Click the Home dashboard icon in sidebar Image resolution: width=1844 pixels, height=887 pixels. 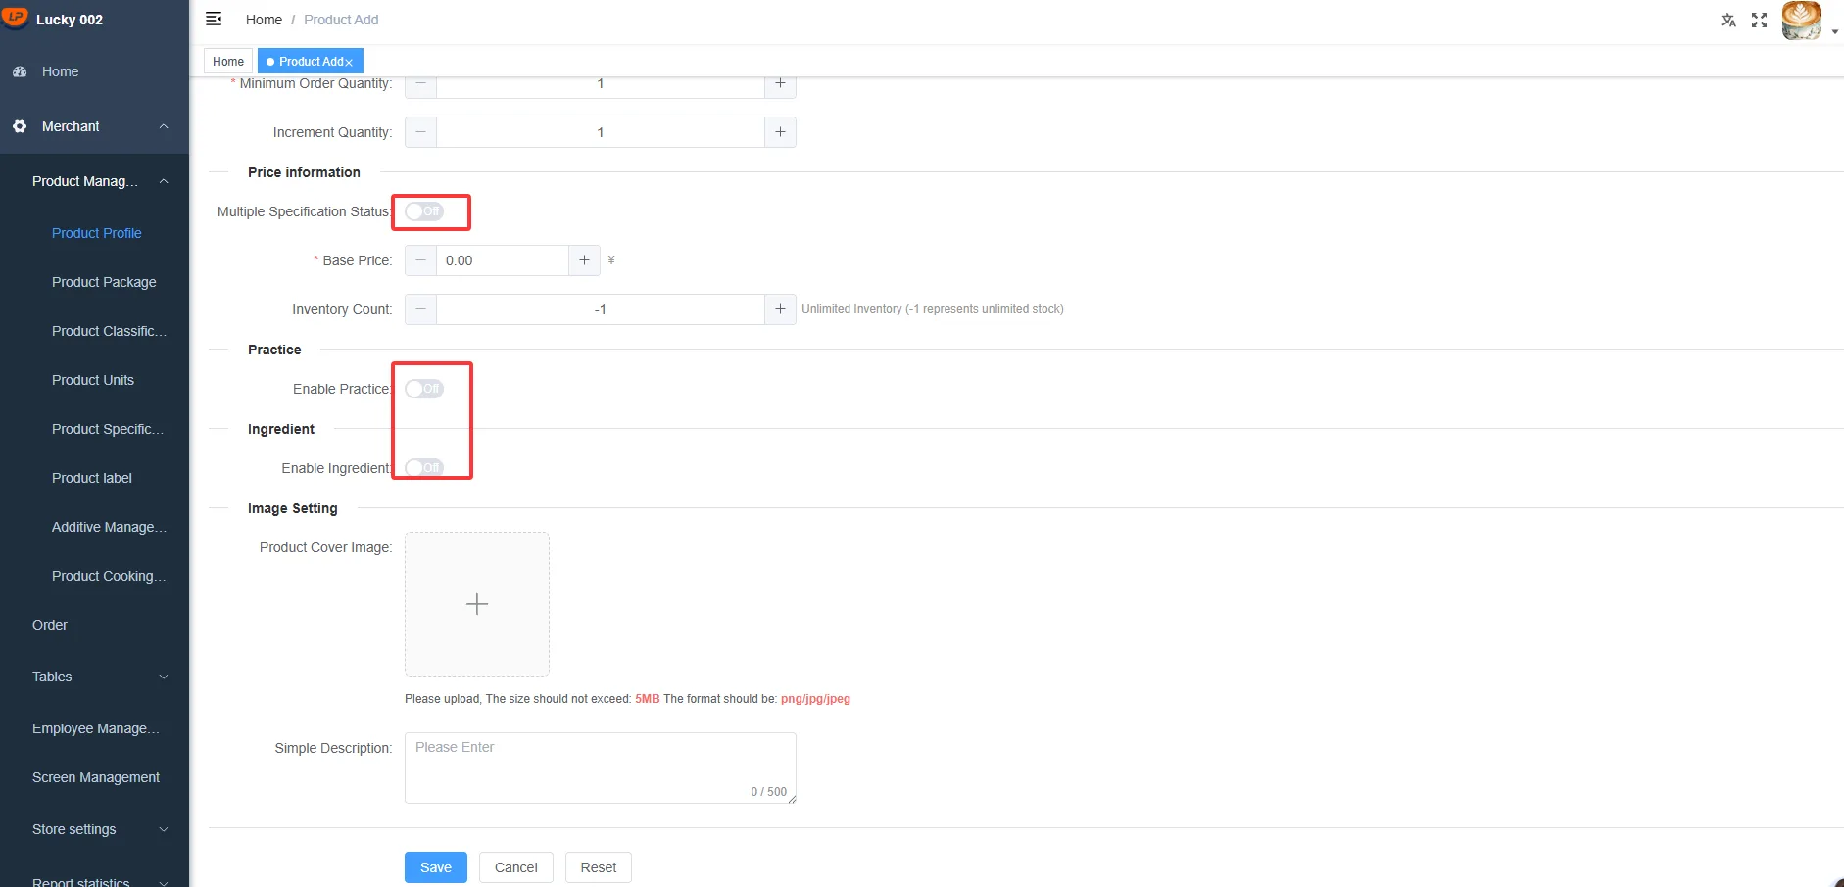pyautogui.click(x=20, y=71)
